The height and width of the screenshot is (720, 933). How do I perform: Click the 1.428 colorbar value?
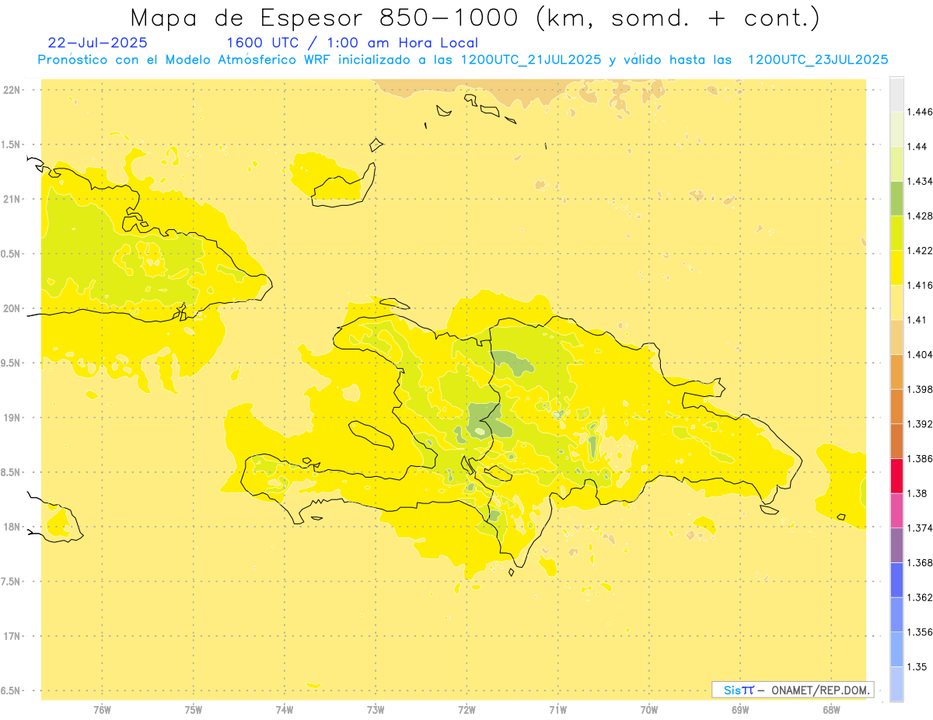(x=921, y=216)
